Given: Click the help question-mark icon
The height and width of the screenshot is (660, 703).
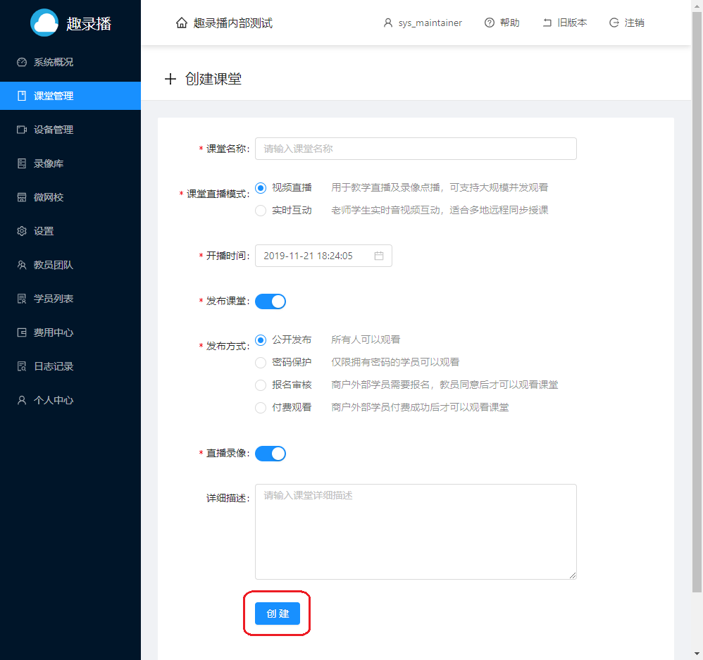Looking at the screenshot, I should tap(489, 23).
